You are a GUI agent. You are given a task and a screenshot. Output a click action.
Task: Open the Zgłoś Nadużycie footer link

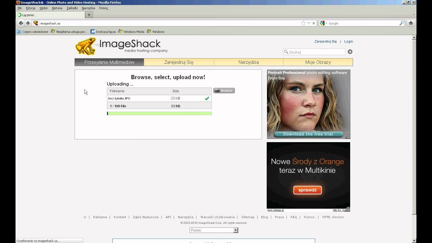coord(146,217)
